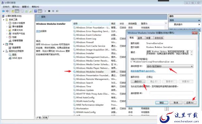Click the Stop Service square icon
202x124 pixels.
(49, 11)
